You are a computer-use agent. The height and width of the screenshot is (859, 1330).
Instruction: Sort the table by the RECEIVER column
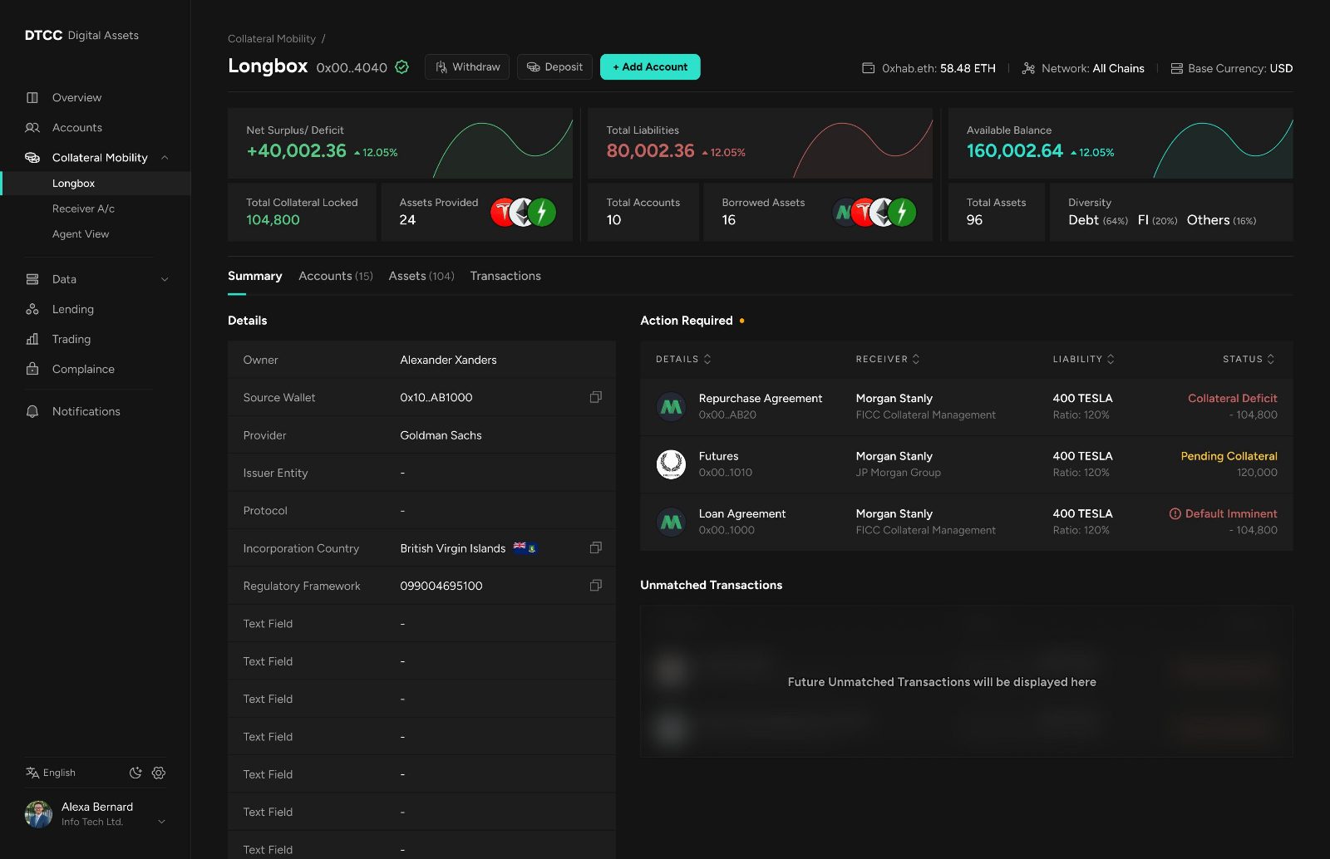click(888, 359)
